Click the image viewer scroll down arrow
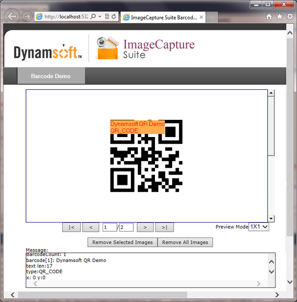 [x=271, y=218]
